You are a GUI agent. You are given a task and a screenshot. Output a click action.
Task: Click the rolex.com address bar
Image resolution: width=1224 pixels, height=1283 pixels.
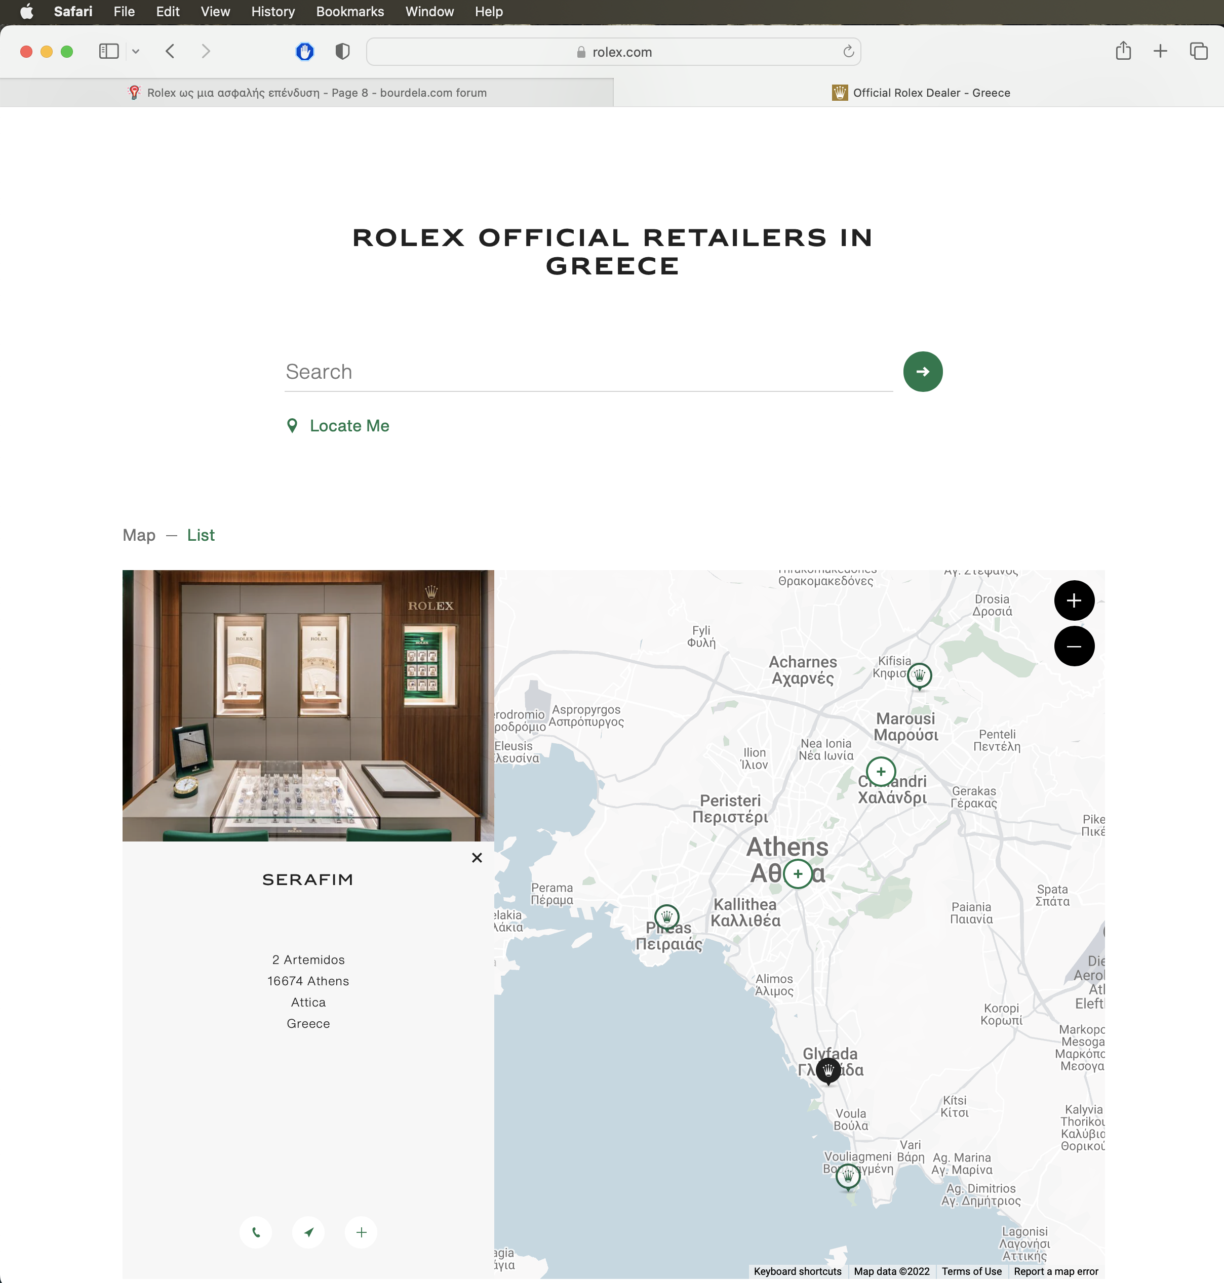[x=613, y=52]
